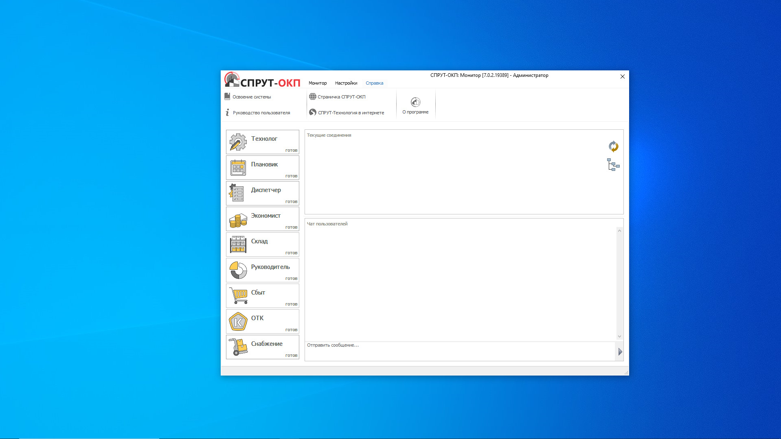Launch the Сбыт shopping cart module
Screen dimensions: 781x439
pyautogui.click(x=262, y=296)
